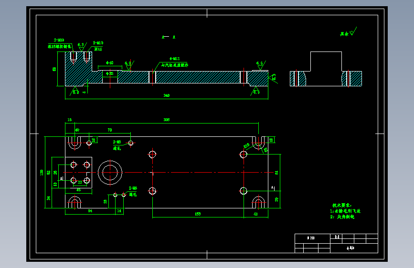This screenshot has height=268, width=414.
Task: Click the side-view outline at right
Action: (326, 69)
